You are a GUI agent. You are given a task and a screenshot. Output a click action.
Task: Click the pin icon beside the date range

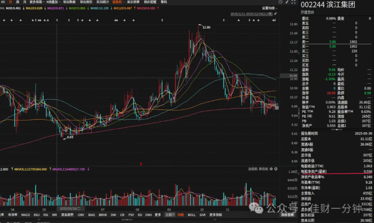click(275, 14)
